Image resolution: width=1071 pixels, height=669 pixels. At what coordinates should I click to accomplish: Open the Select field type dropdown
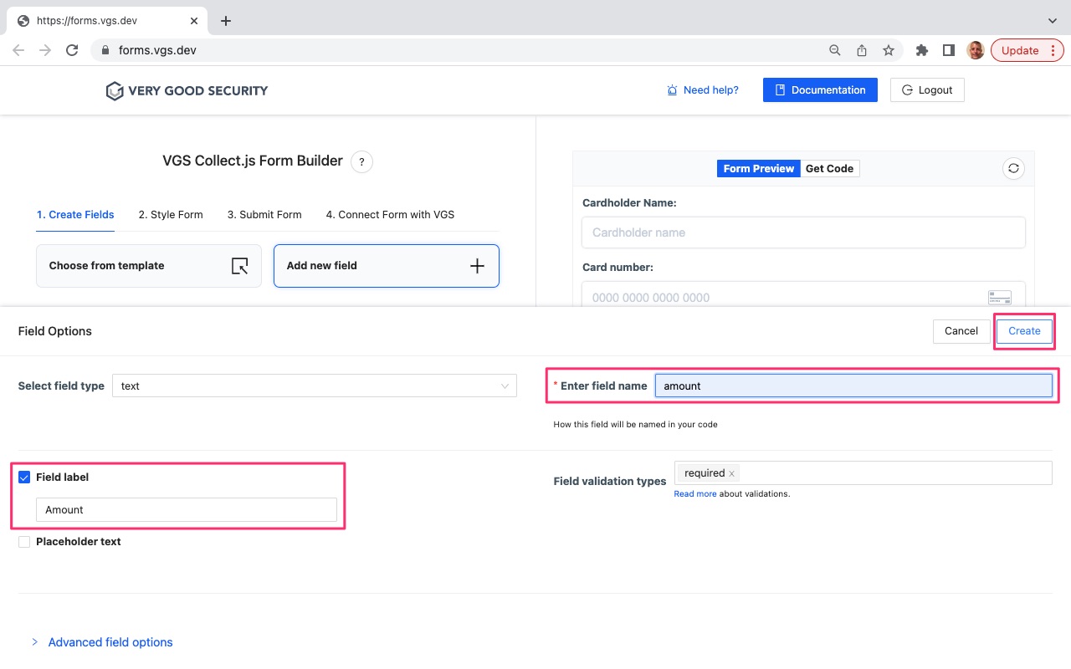(x=315, y=386)
